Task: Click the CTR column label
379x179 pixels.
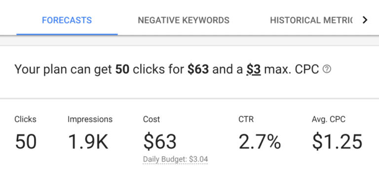Action: (x=246, y=119)
